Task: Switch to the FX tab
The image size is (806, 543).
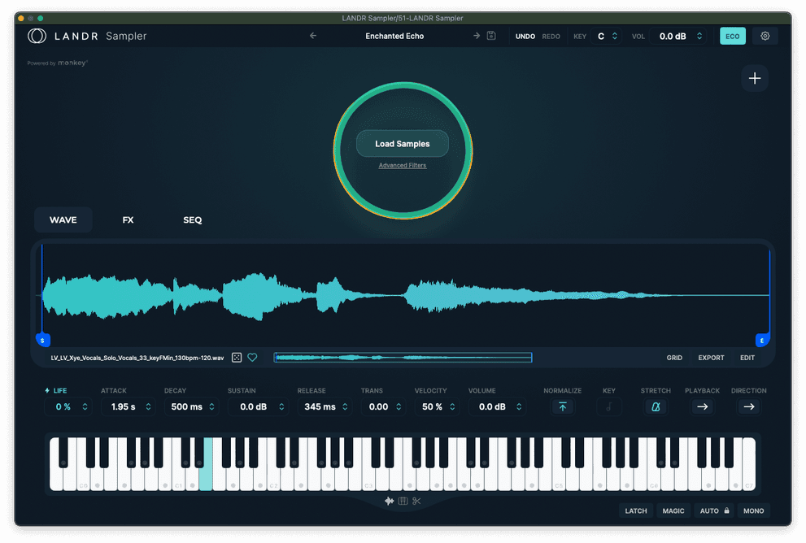Action: [x=128, y=219]
